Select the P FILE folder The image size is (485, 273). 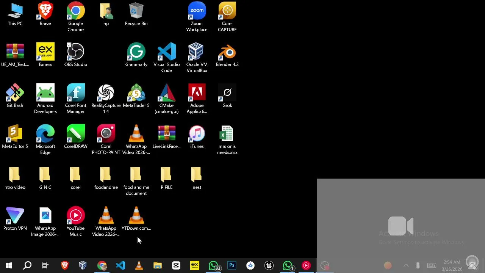(167, 178)
